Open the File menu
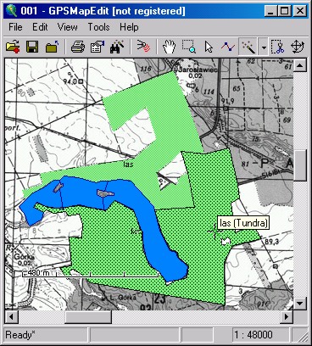This screenshot has height=346, width=312. [15, 27]
